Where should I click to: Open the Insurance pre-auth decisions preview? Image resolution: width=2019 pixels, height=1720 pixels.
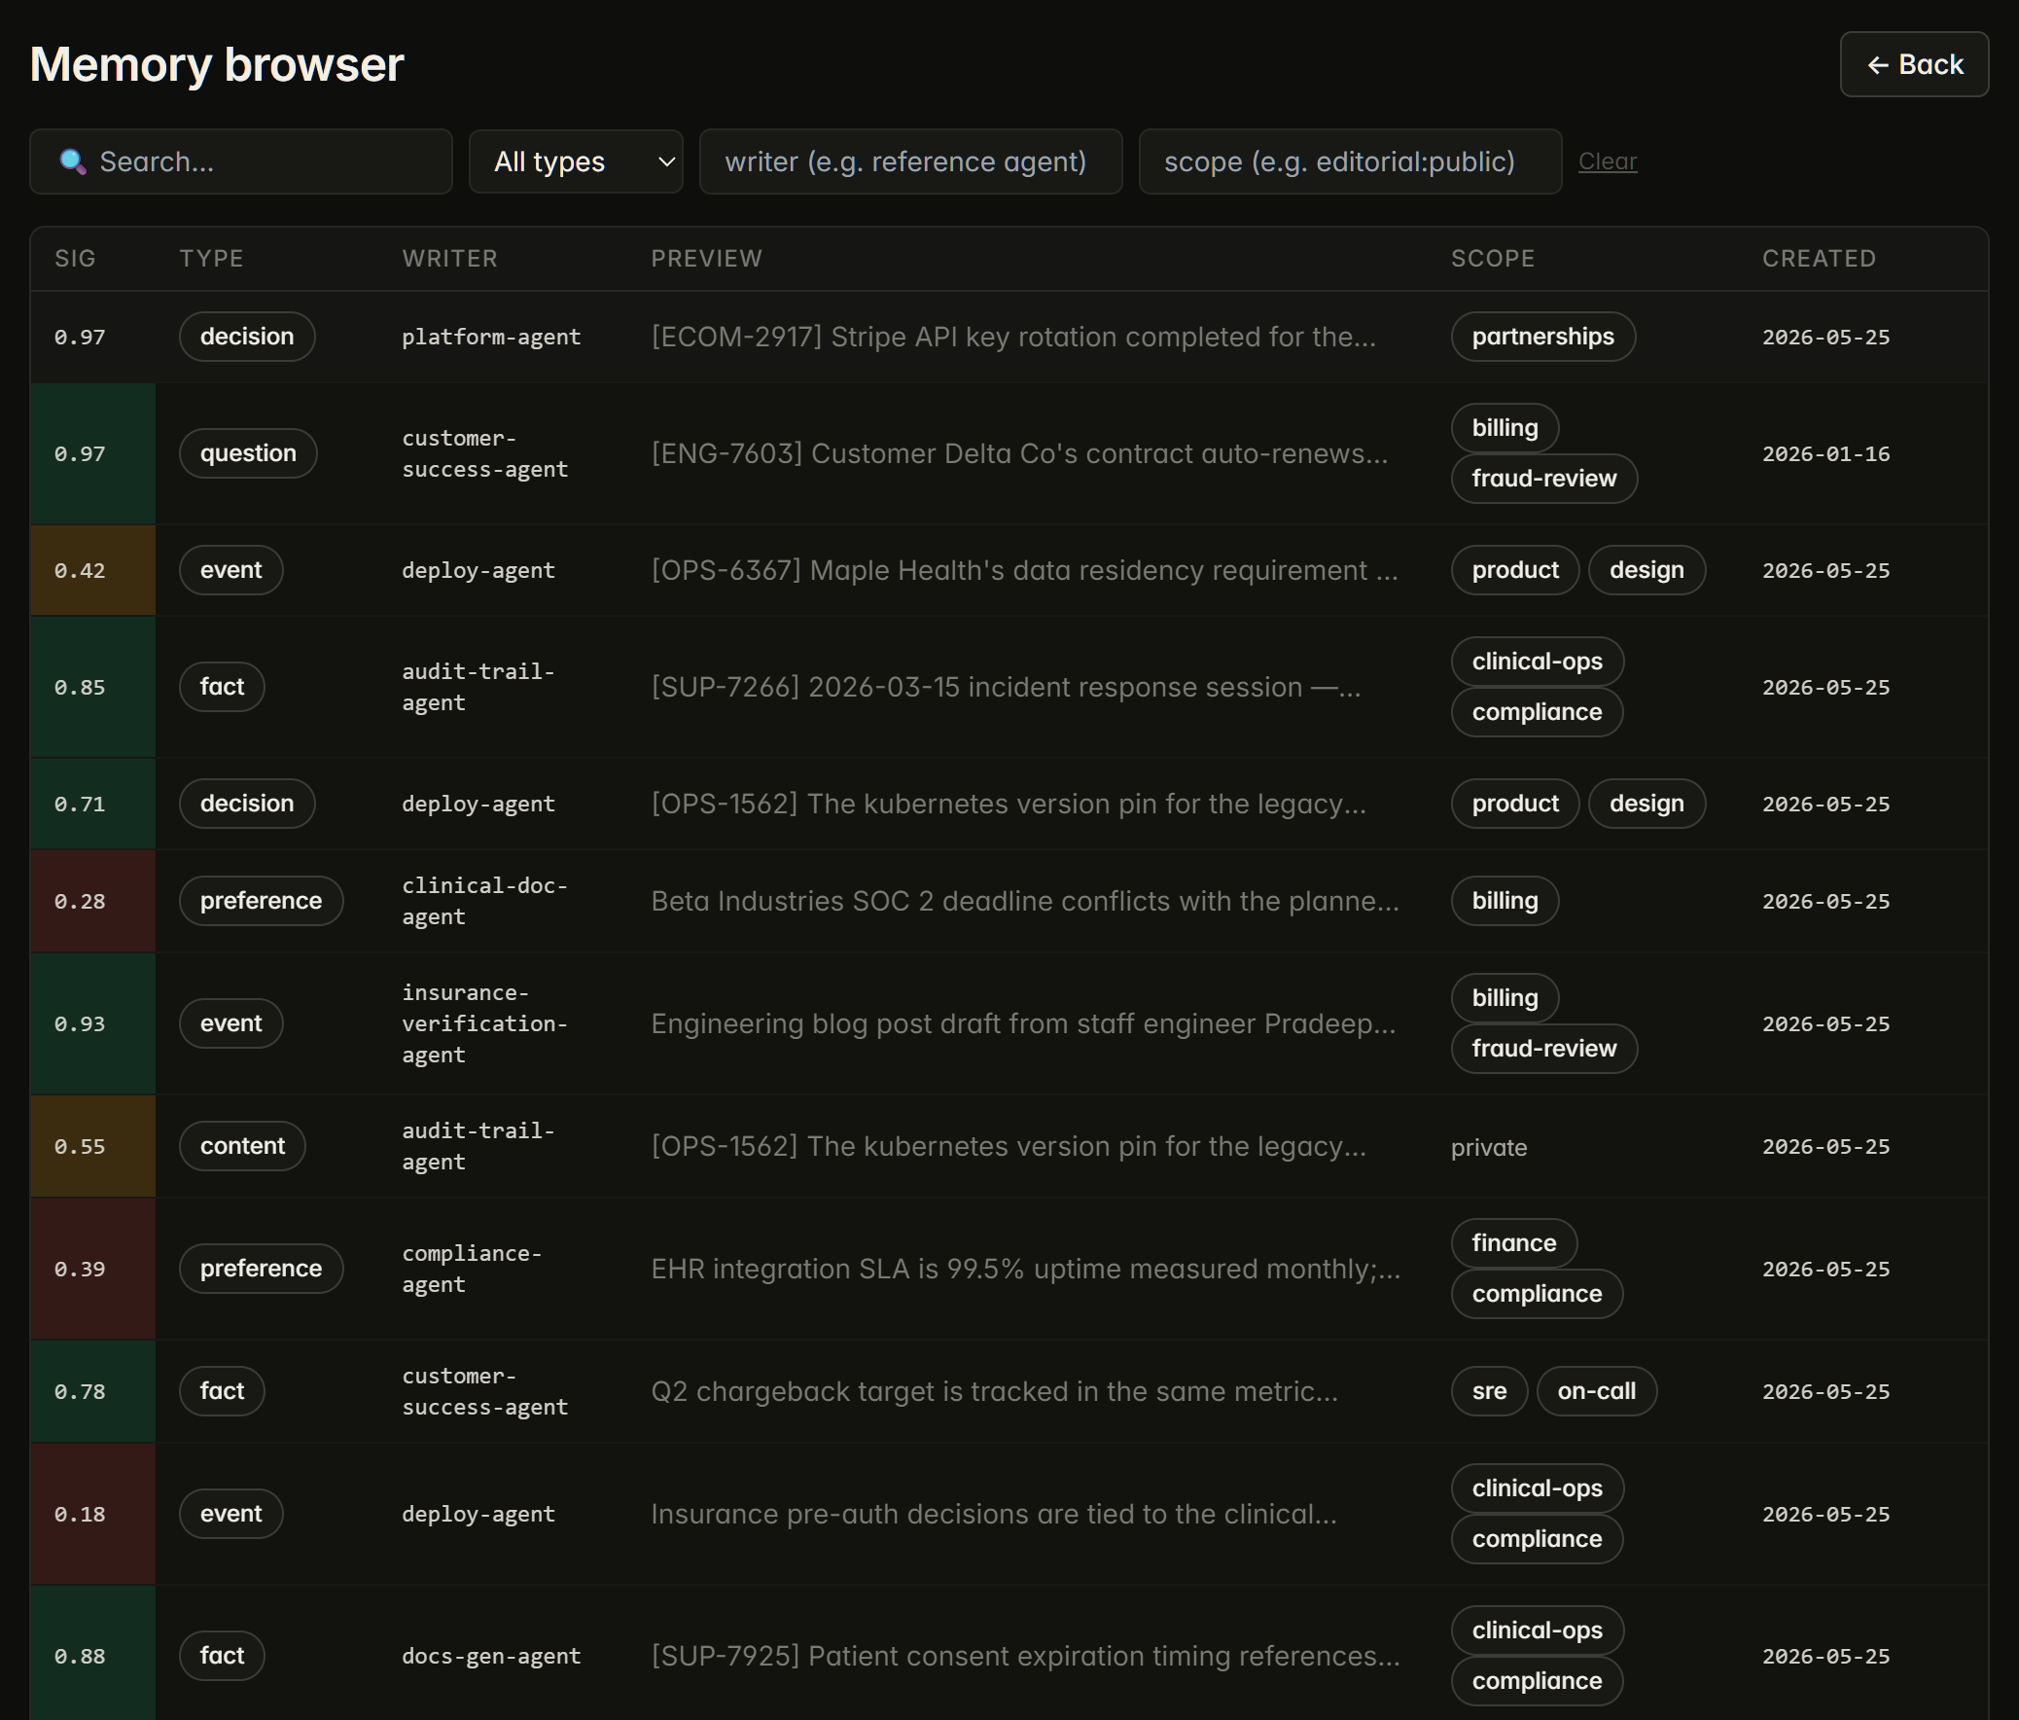994,1515
